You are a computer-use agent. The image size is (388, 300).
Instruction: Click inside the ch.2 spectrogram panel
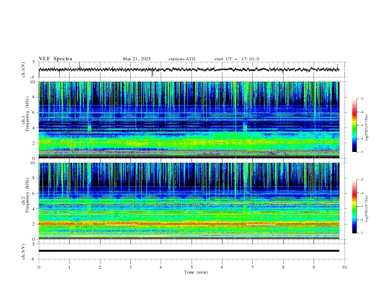pos(189,201)
